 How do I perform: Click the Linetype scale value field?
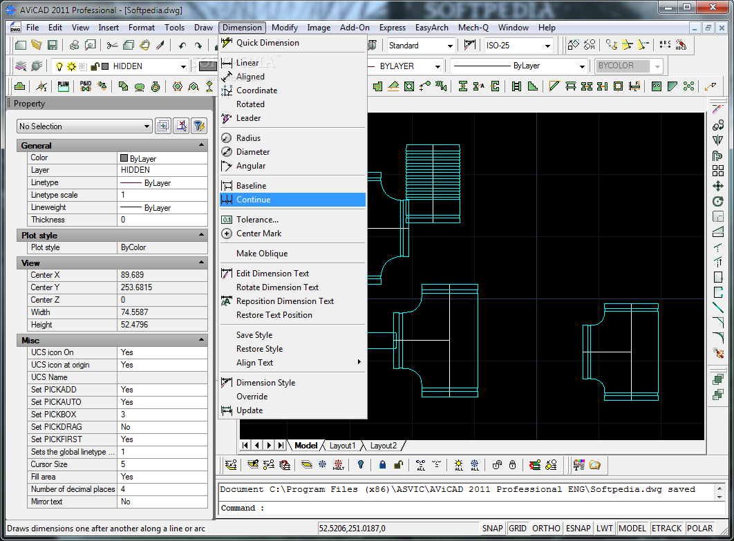(x=162, y=195)
